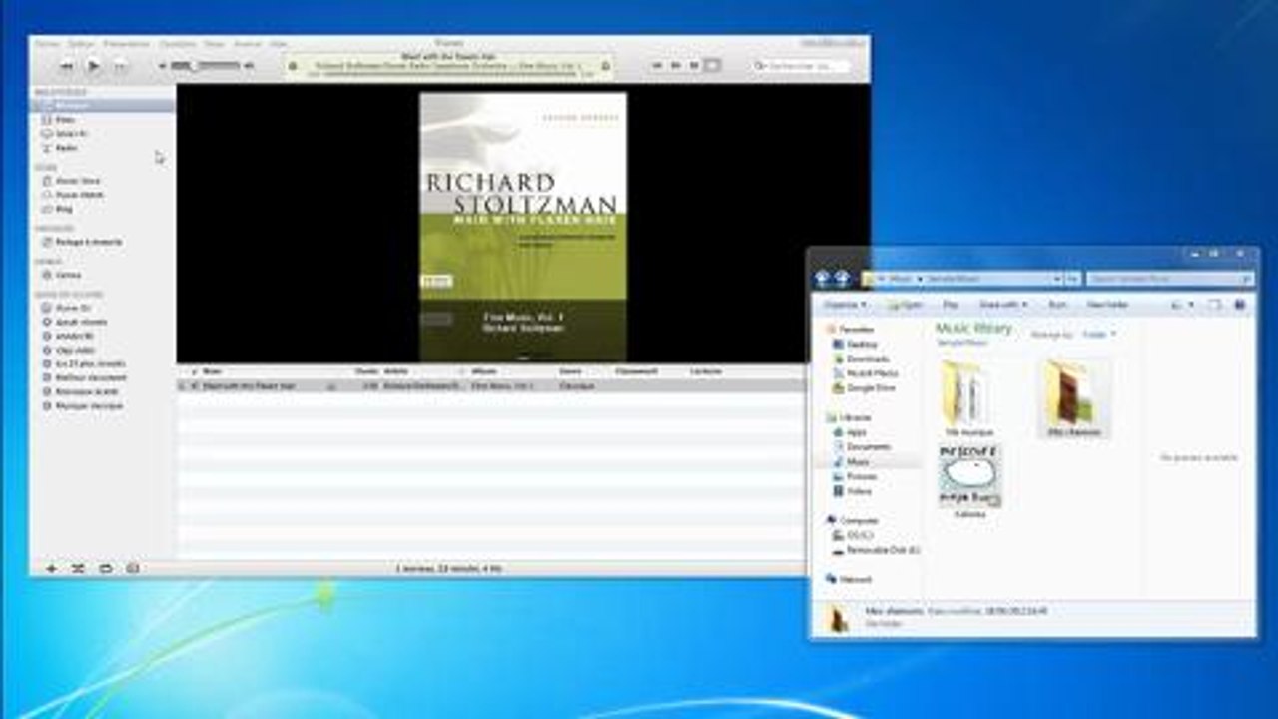1278x719 pixels.
Task: Select Musique in the iTunes library sidebar
Action: point(103,105)
